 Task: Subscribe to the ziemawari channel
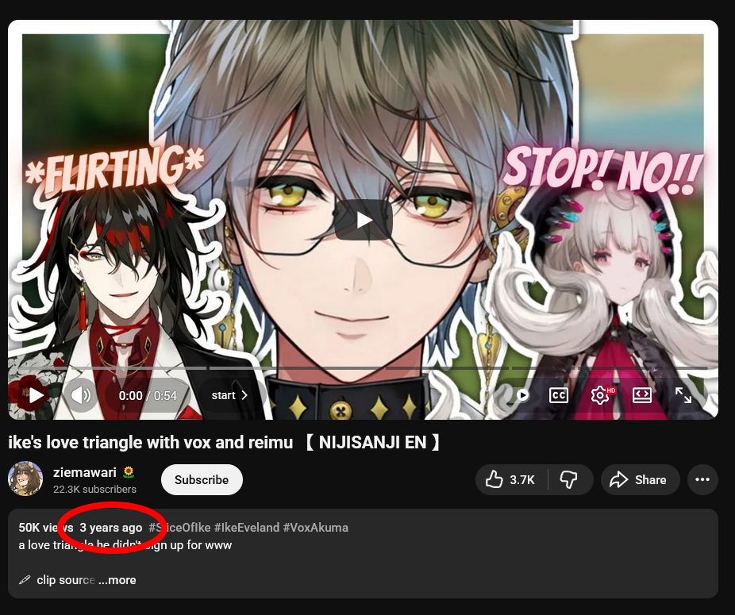pyautogui.click(x=202, y=479)
